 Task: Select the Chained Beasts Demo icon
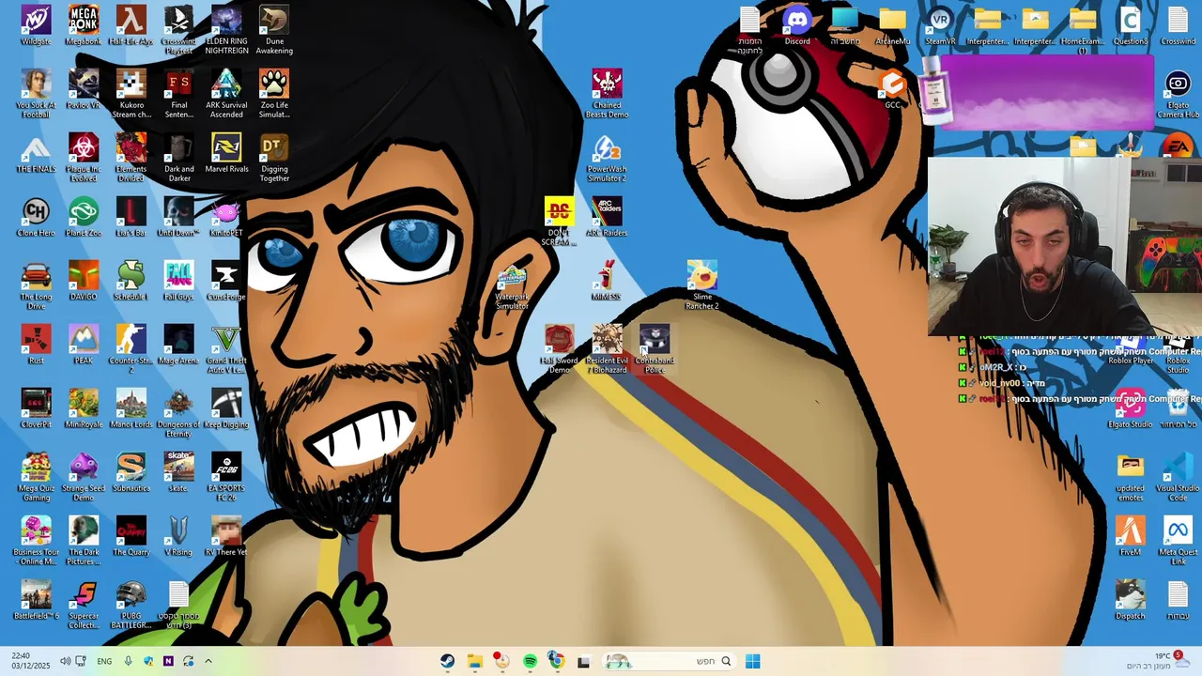click(607, 94)
